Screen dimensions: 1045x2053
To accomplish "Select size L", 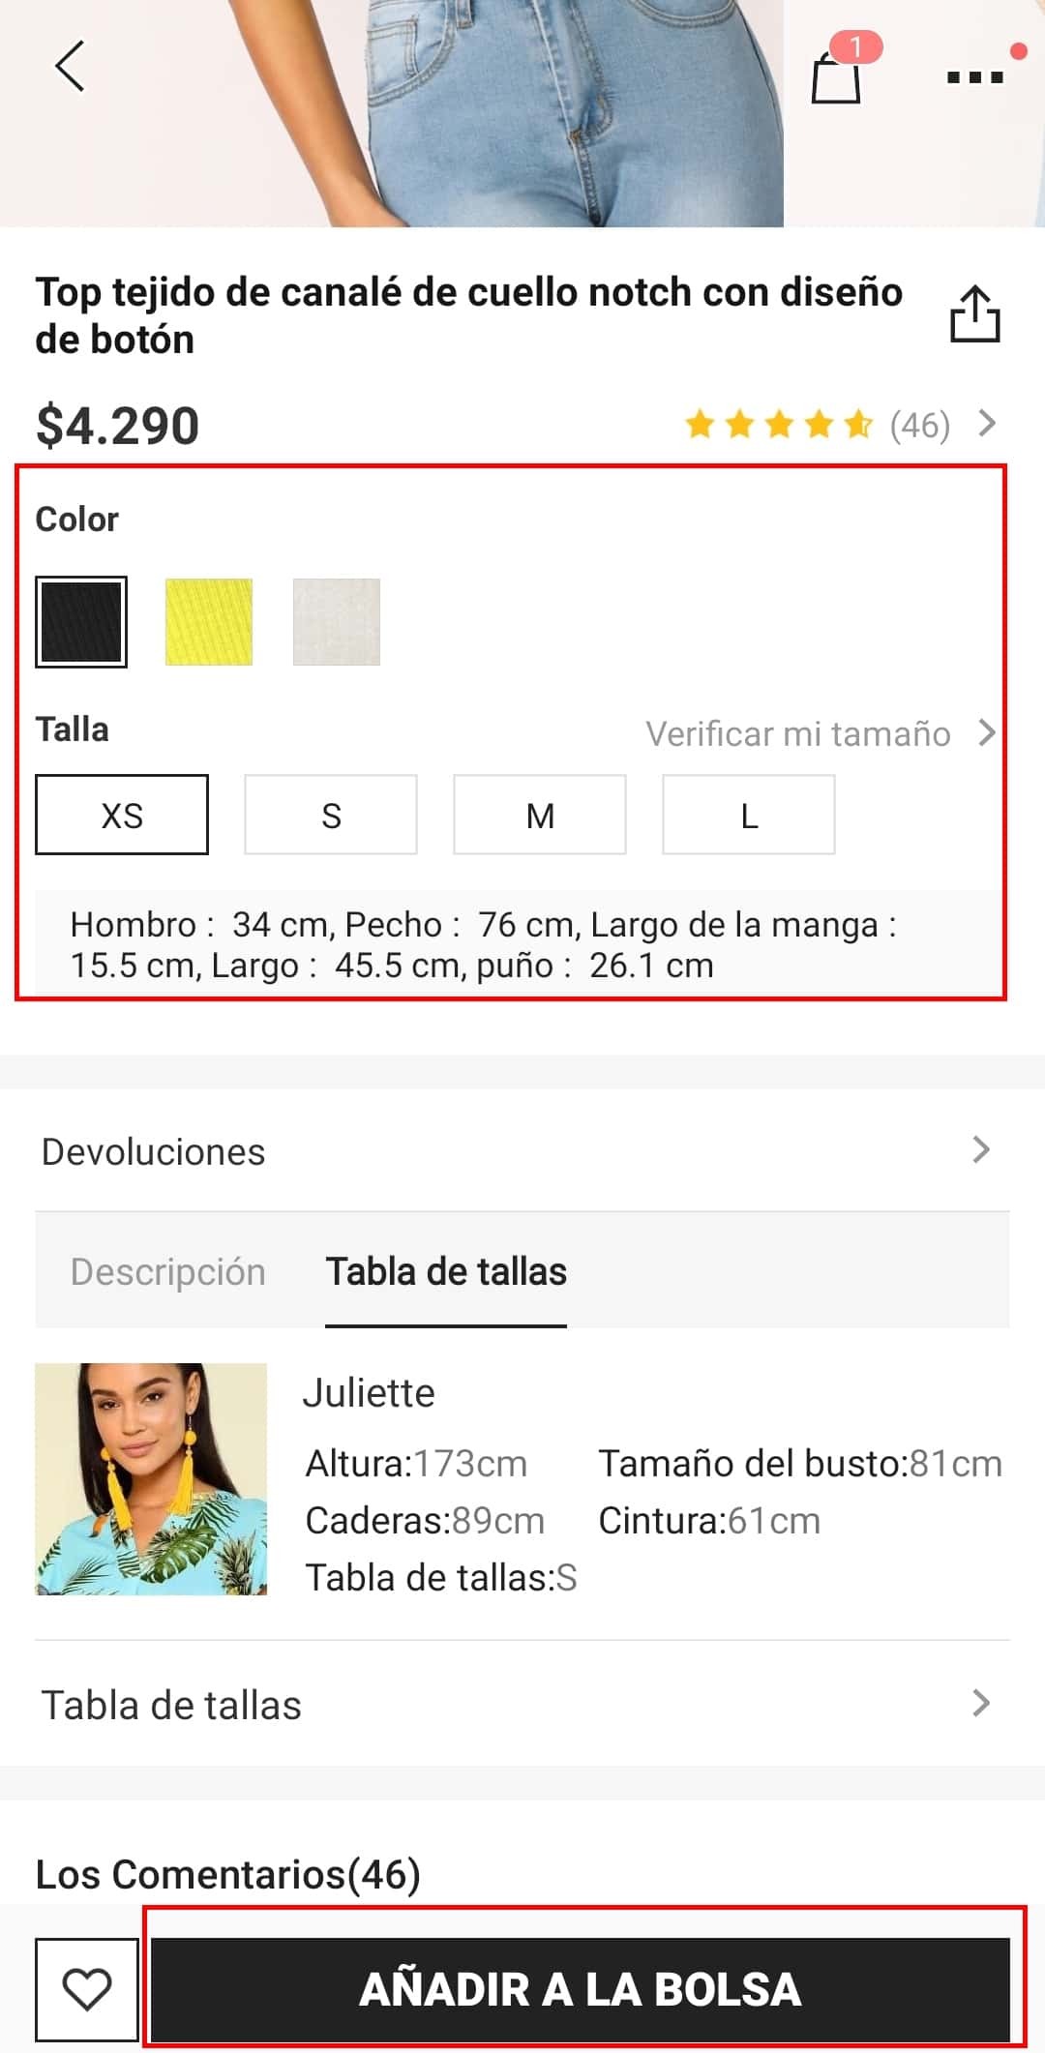I will point(749,815).
